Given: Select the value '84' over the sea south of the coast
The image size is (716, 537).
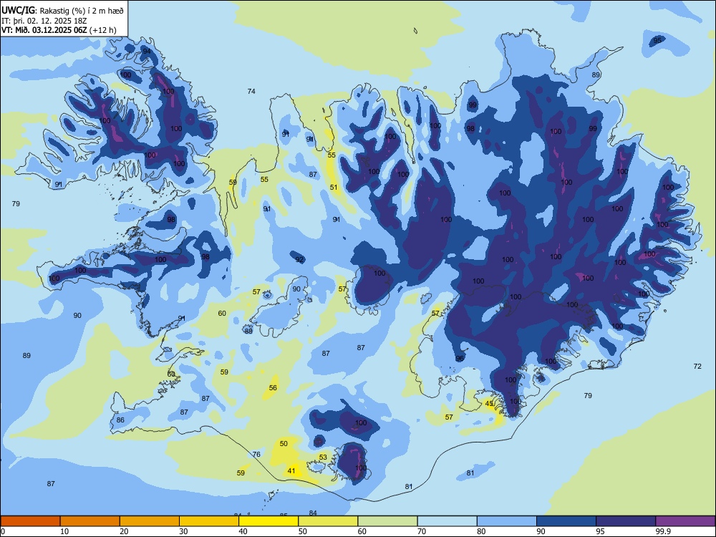Looking at the screenshot, I should pyautogui.click(x=313, y=513).
